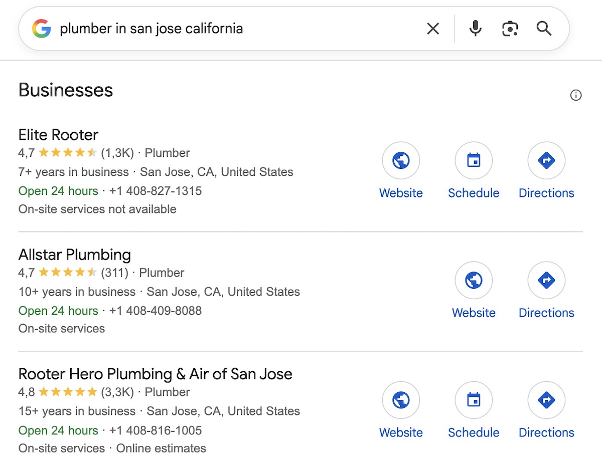The height and width of the screenshot is (474, 602).
Task: Open Allstar Plumbing's listing
Action: click(x=74, y=255)
